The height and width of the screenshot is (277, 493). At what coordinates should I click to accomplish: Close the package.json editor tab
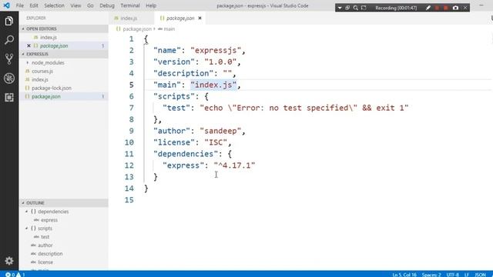[x=200, y=18]
